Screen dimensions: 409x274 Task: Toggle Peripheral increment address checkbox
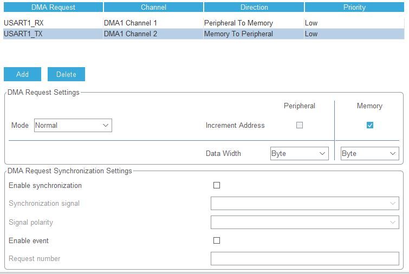click(x=300, y=125)
